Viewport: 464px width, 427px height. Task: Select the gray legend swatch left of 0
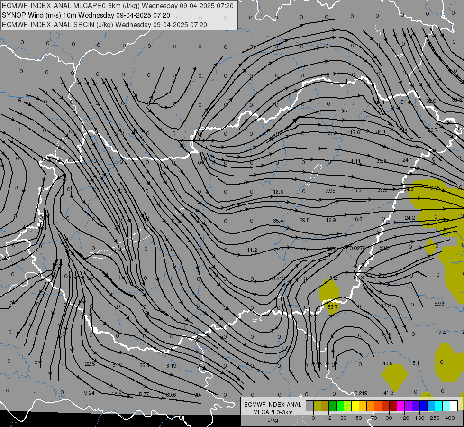309,406
